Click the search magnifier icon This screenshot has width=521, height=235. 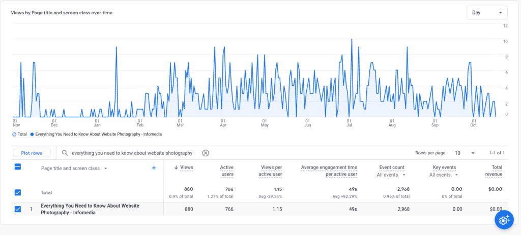[65, 153]
